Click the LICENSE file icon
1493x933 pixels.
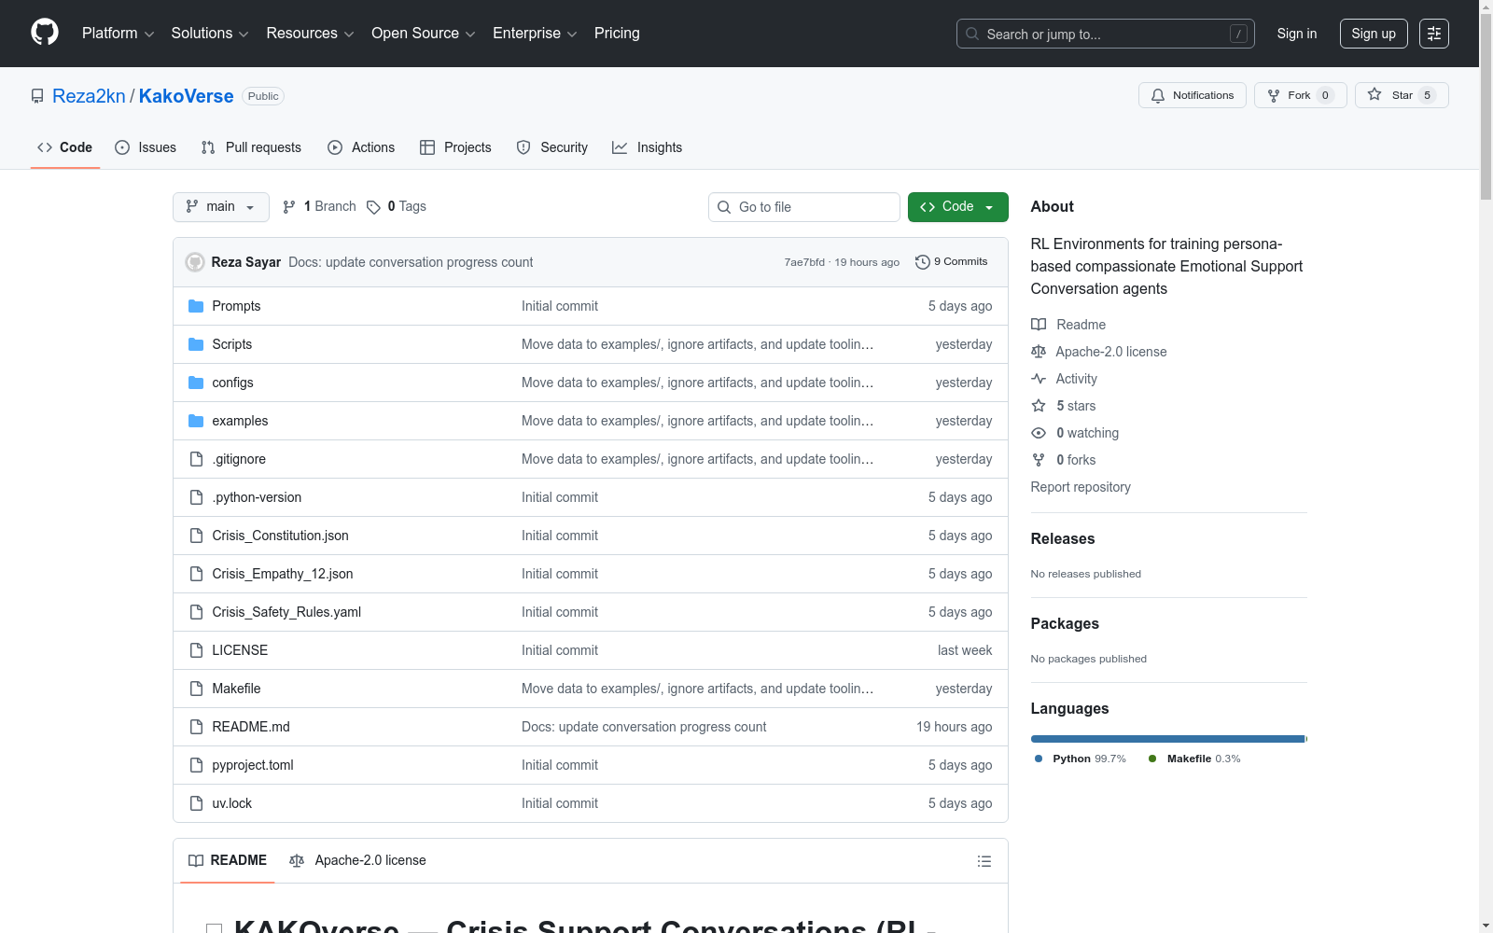[196, 650]
